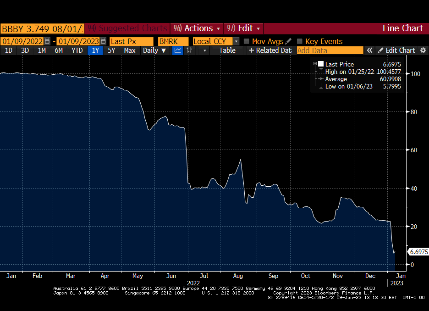This screenshot has width=429, height=311.
Task: Enable the Key Events checkbox
Action: pyautogui.click(x=300, y=41)
